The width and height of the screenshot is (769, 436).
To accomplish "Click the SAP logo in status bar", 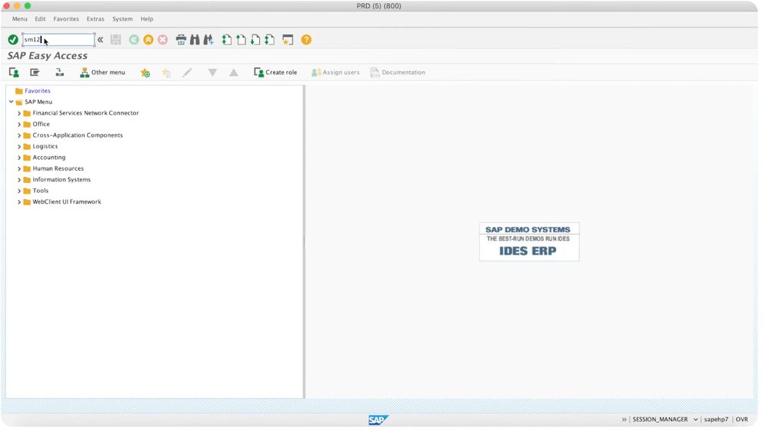I will click(378, 420).
